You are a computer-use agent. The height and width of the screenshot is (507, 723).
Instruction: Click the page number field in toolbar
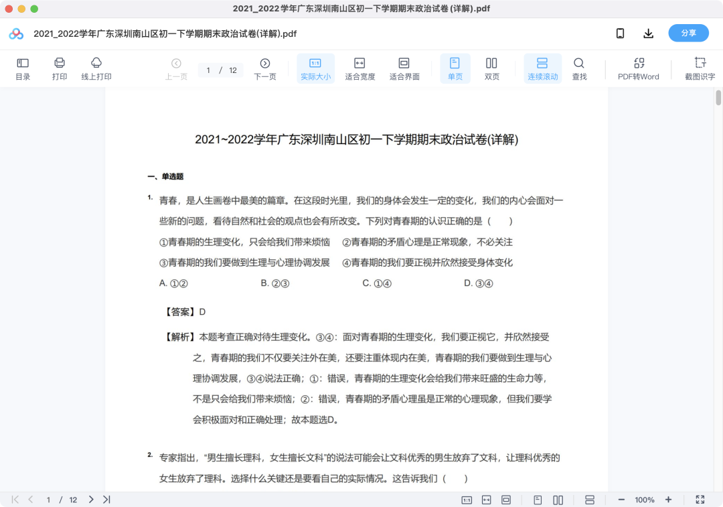coord(208,70)
